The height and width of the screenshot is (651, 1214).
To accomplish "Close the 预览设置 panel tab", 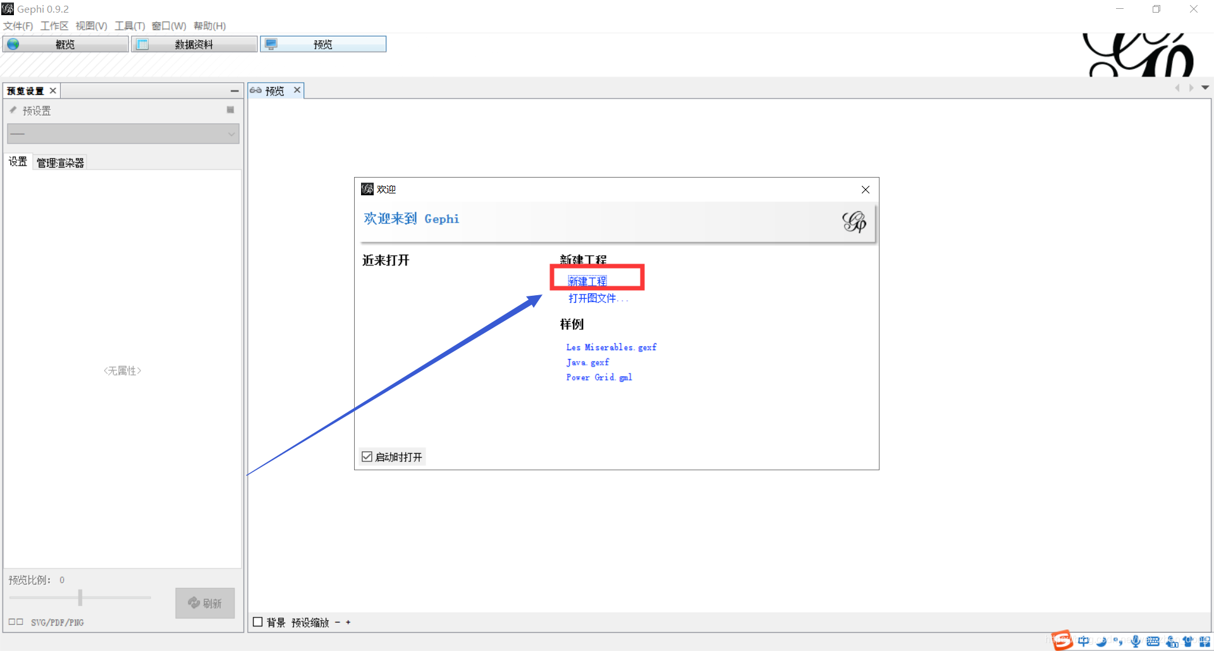I will coord(53,91).
